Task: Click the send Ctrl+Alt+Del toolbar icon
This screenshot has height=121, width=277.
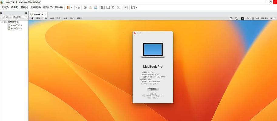Action: [78, 7]
